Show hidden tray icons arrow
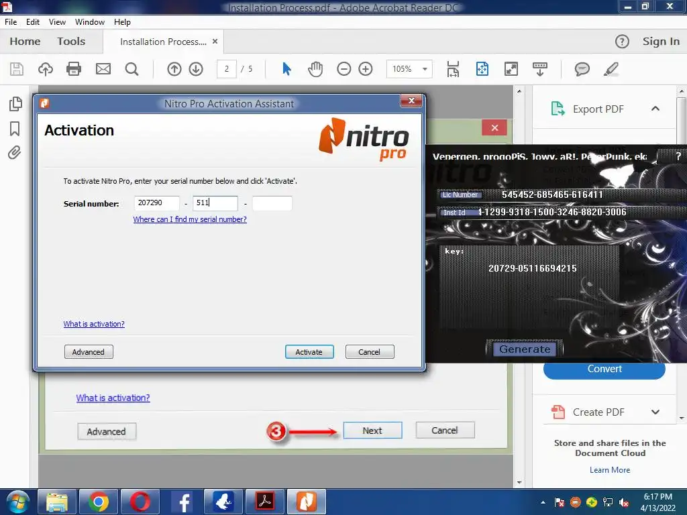Viewport: 687px width, 515px height. click(x=543, y=502)
